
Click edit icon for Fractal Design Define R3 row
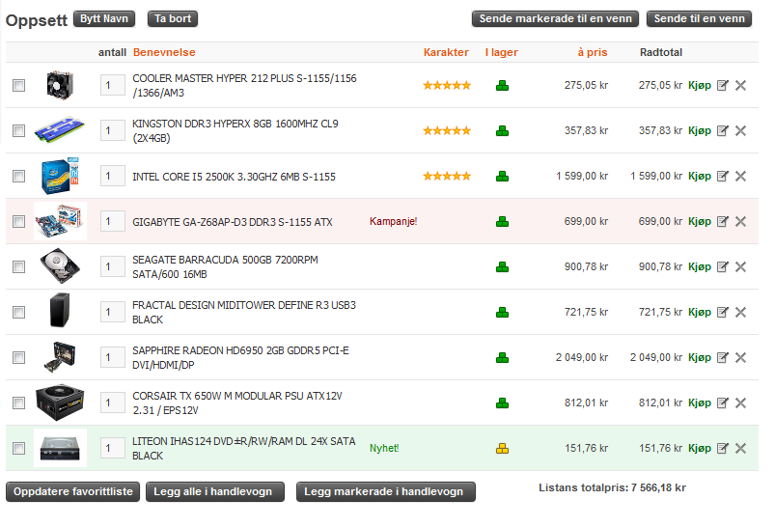click(723, 313)
